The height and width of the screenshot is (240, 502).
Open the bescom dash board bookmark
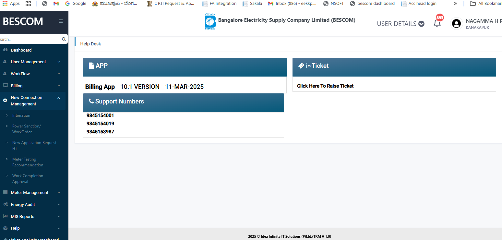tap(372, 4)
